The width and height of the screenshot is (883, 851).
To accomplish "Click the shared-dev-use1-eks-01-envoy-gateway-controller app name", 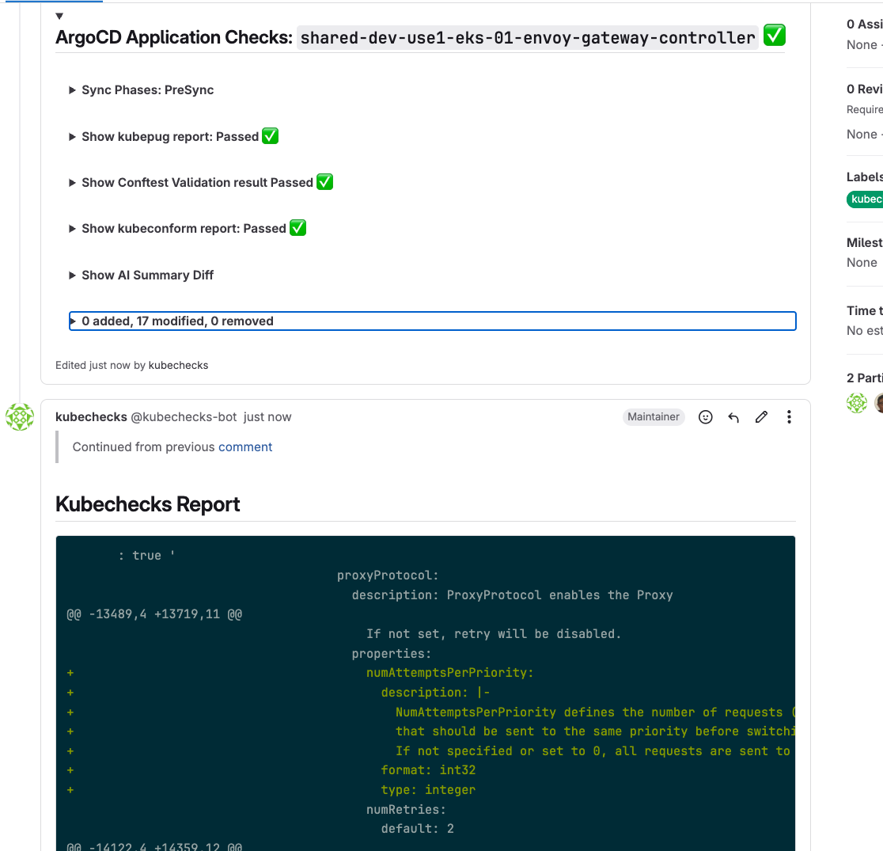I will click(x=528, y=38).
